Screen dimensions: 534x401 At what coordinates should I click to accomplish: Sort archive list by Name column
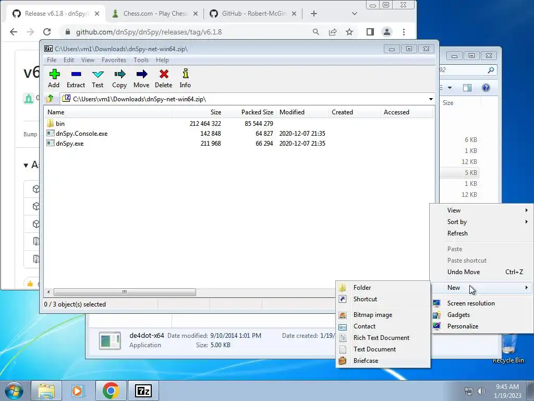click(108, 112)
